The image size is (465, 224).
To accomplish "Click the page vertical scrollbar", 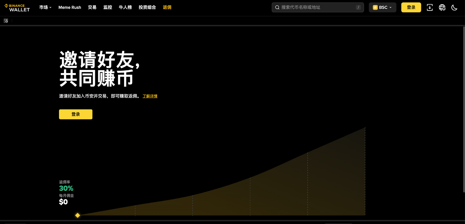I will pos(464,109).
